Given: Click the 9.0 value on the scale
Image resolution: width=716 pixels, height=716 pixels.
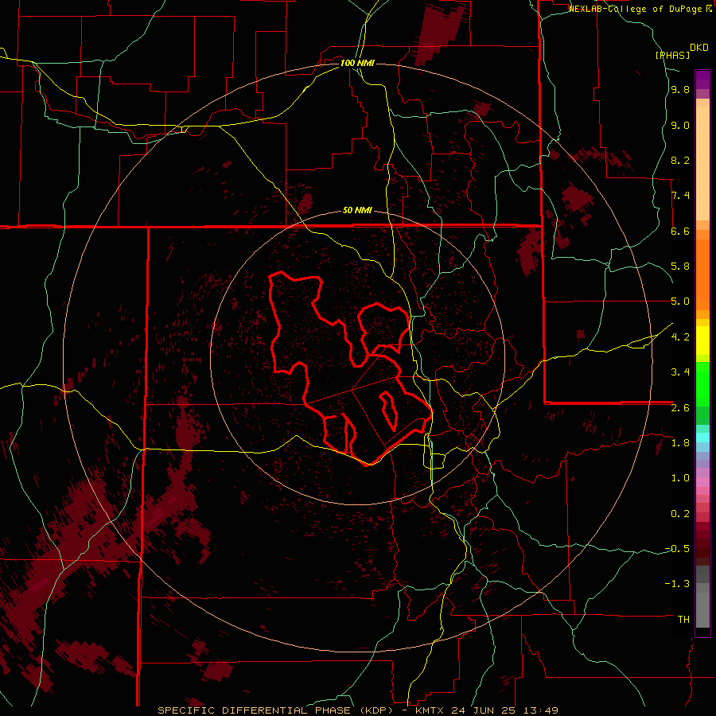Looking at the screenshot, I should click(680, 125).
